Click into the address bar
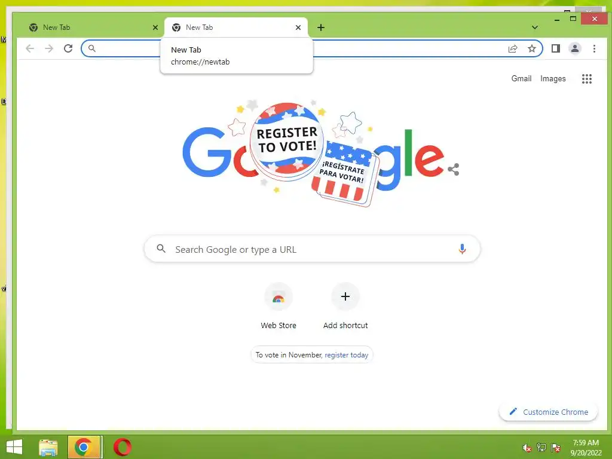The width and height of the screenshot is (612, 459). pyautogui.click(x=311, y=48)
